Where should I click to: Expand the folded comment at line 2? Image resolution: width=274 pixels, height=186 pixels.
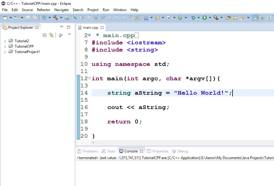[x=90, y=35]
